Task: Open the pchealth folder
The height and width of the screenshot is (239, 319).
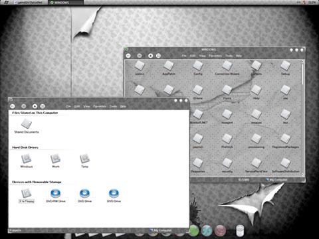Action: click(x=198, y=141)
